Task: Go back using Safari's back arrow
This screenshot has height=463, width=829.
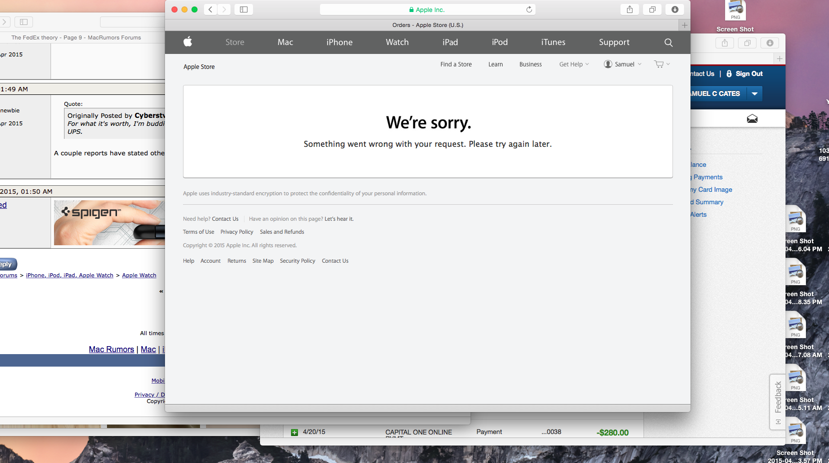Action: pos(210,9)
